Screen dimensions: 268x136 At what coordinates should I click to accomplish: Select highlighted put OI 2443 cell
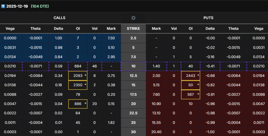tap(191, 76)
